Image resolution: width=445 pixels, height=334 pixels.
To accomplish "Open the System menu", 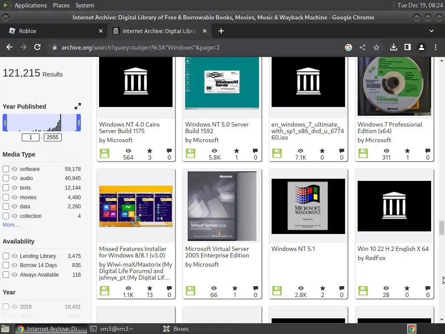I will point(85,5).
